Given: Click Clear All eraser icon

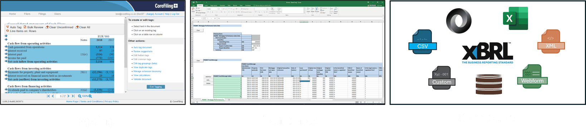Looking at the screenshot, I should (x=77, y=27).
